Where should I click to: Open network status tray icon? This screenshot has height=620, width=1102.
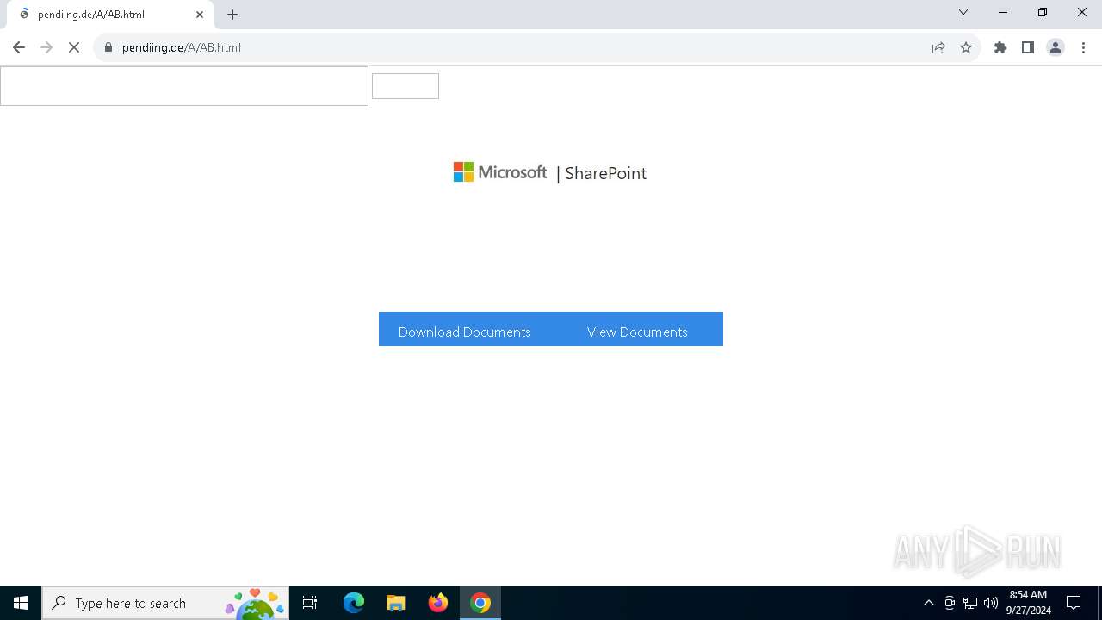[970, 603]
